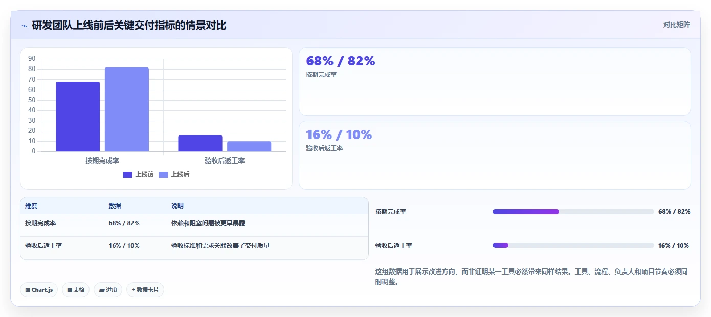Click the sparkle icon in 数据卡片 tag
711x317 pixels.
coord(133,290)
